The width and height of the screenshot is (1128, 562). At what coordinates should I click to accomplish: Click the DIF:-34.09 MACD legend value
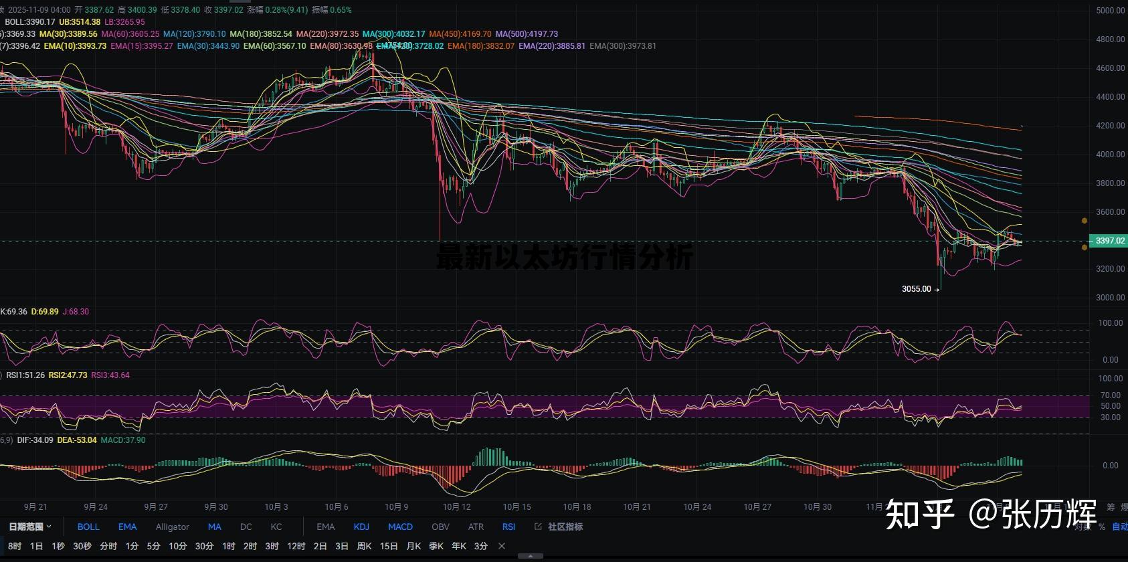point(35,440)
